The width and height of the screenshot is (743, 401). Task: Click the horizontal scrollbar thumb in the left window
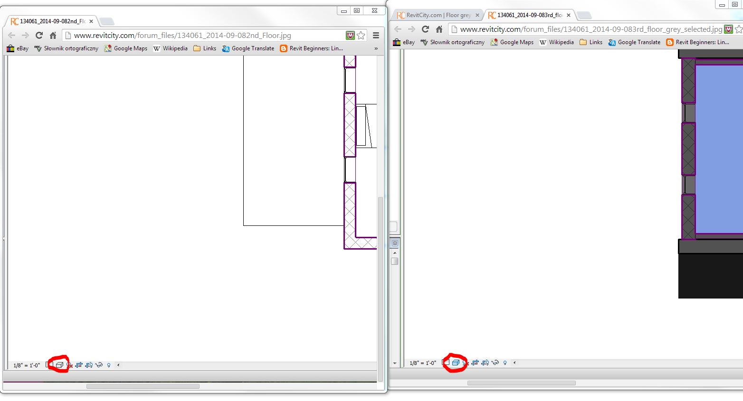143,386
